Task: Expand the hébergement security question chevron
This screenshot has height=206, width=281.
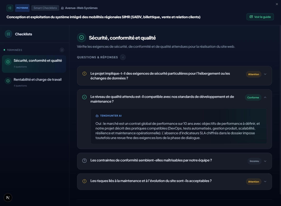Action: (265, 74)
